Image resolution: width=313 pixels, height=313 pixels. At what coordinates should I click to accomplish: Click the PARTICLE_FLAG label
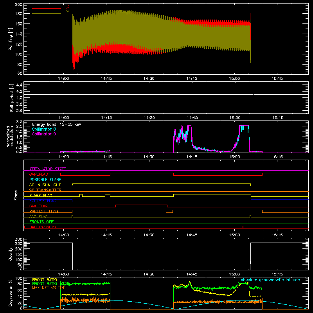coord(44,211)
